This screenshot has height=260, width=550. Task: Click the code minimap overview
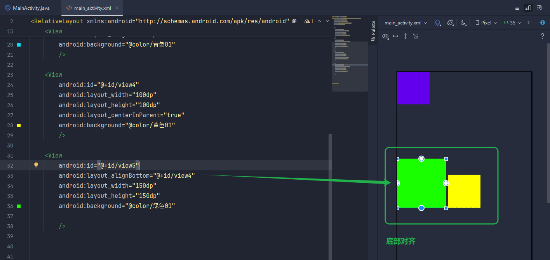tap(350, 54)
